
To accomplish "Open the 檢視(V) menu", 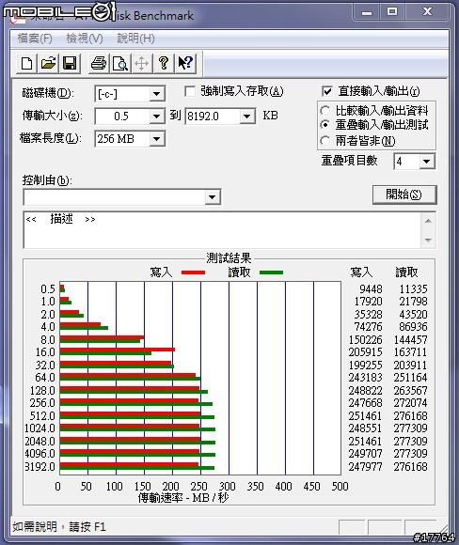I will pos(85,39).
